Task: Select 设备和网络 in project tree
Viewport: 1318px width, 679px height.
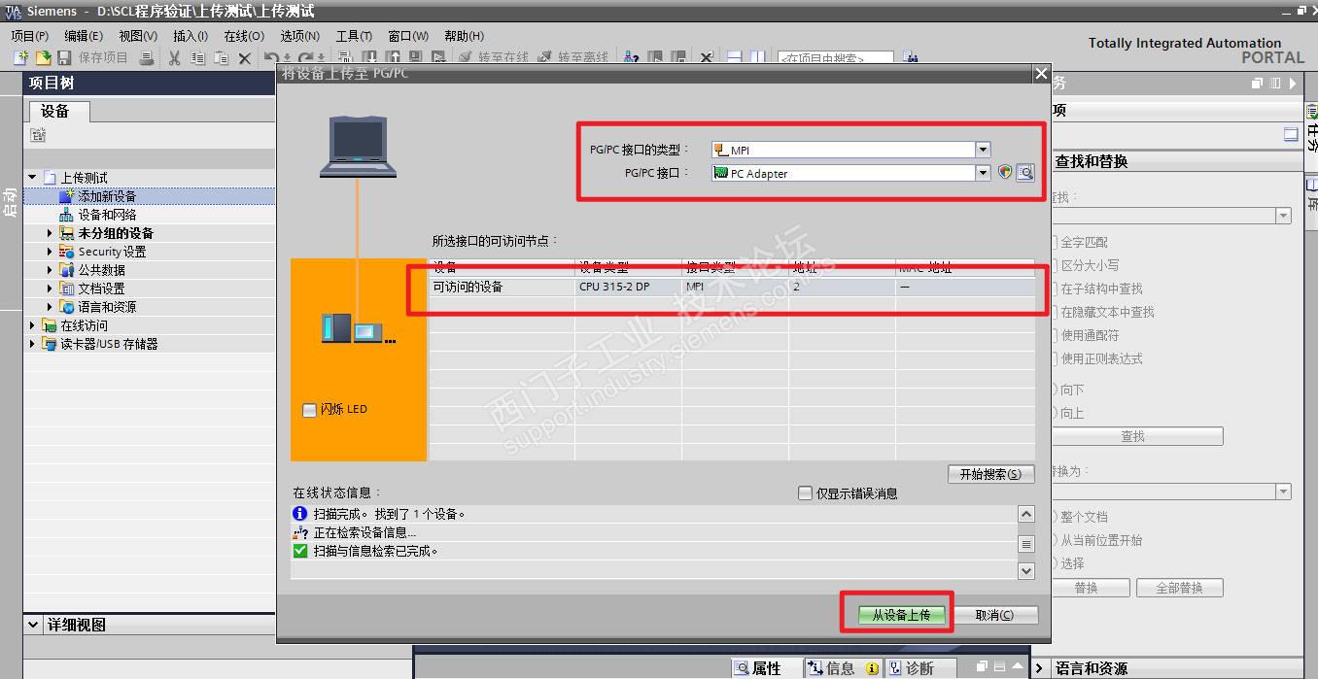Action: pyautogui.click(x=107, y=215)
